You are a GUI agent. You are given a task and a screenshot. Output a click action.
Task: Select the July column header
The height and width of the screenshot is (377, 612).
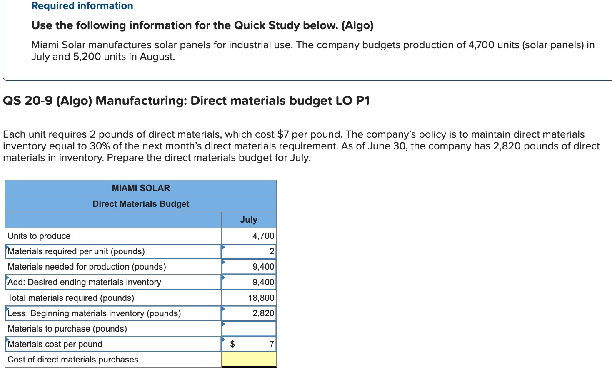point(248,220)
